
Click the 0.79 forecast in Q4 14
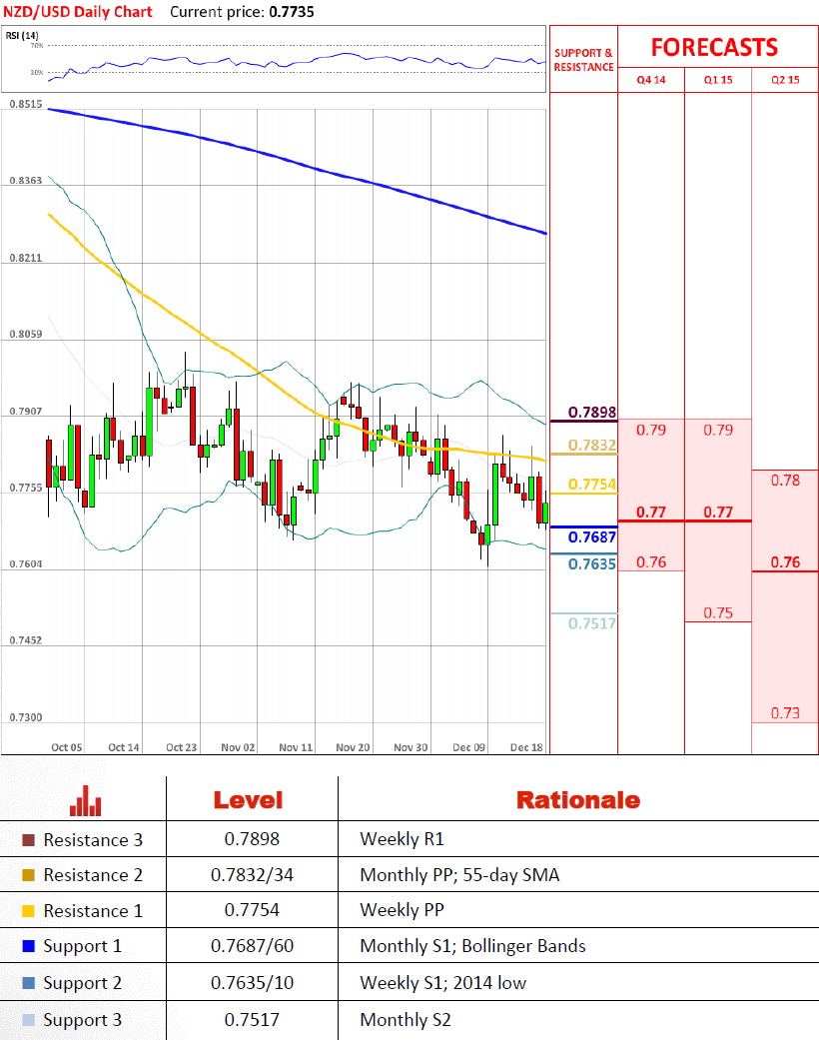pos(651,430)
